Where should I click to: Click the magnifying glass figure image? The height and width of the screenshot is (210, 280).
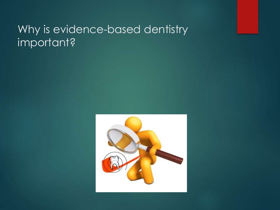(141, 153)
